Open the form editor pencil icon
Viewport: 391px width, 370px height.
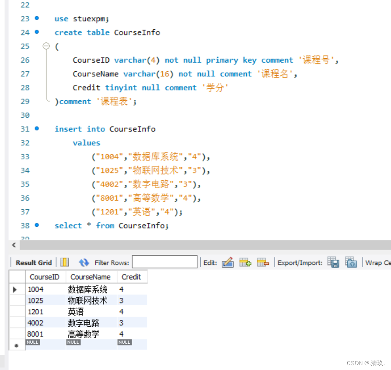pyautogui.click(x=228, y=262)
